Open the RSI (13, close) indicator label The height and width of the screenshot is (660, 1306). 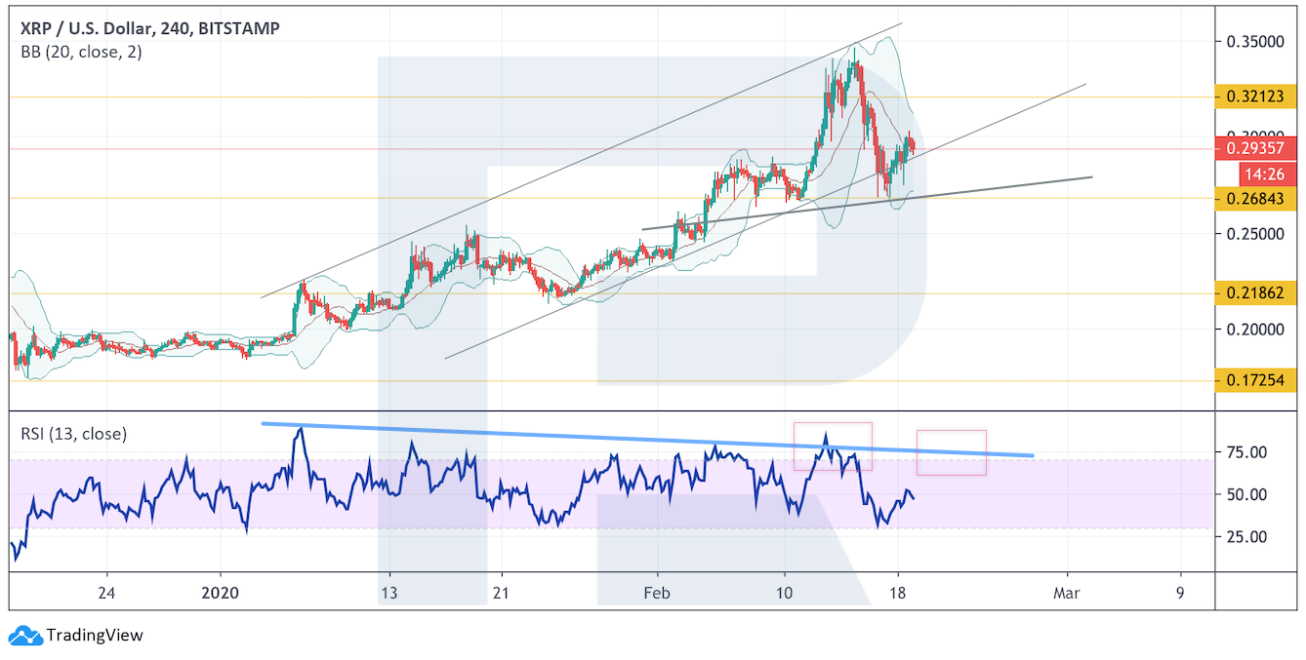74,434
